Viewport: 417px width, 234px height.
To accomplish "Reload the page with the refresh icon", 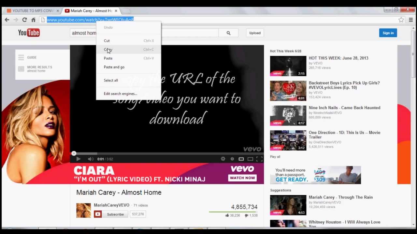I will pyautogui.click(x=24, y=20).
